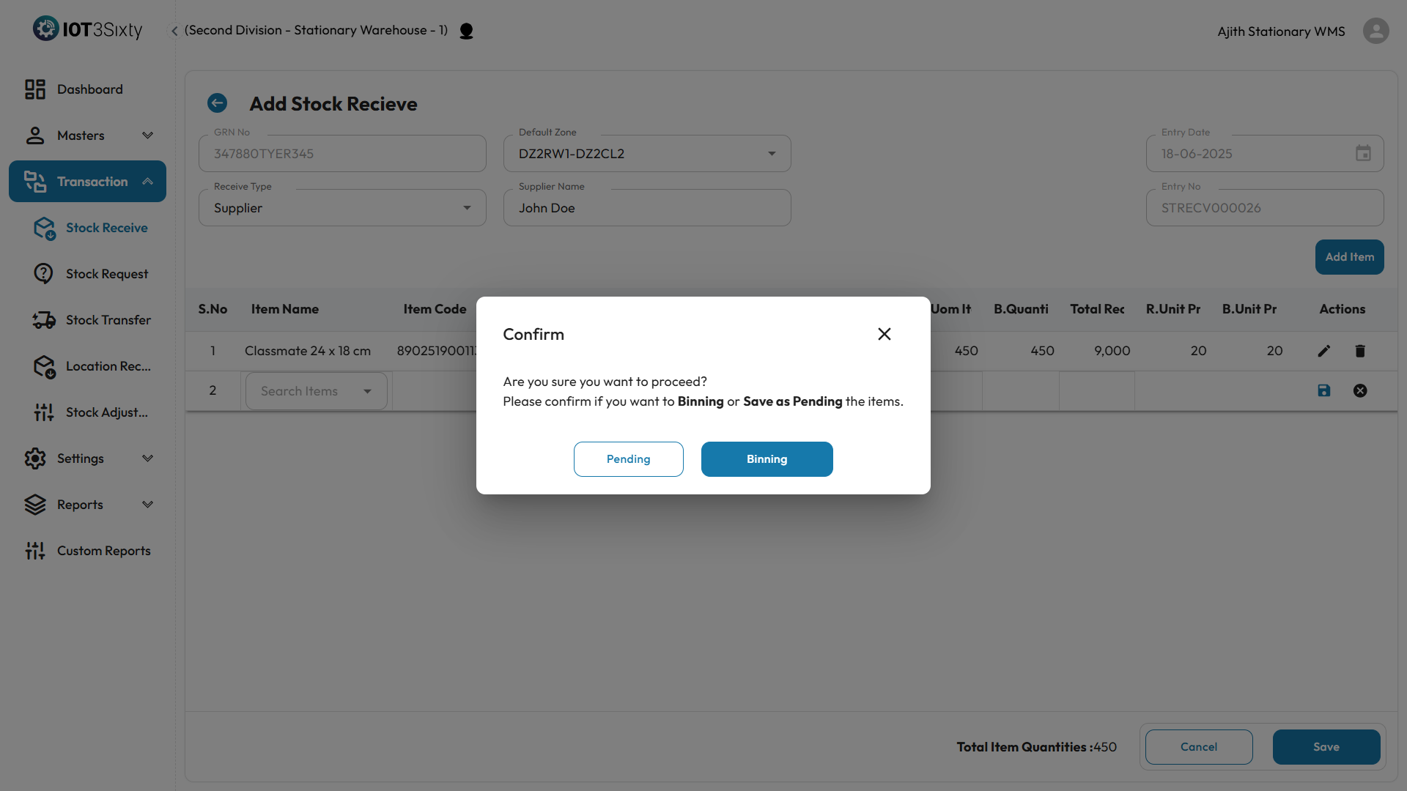Collapse the Transaction menu section
The width and height of the screenshot is (1407, 791).
click(x=147, y=182)
